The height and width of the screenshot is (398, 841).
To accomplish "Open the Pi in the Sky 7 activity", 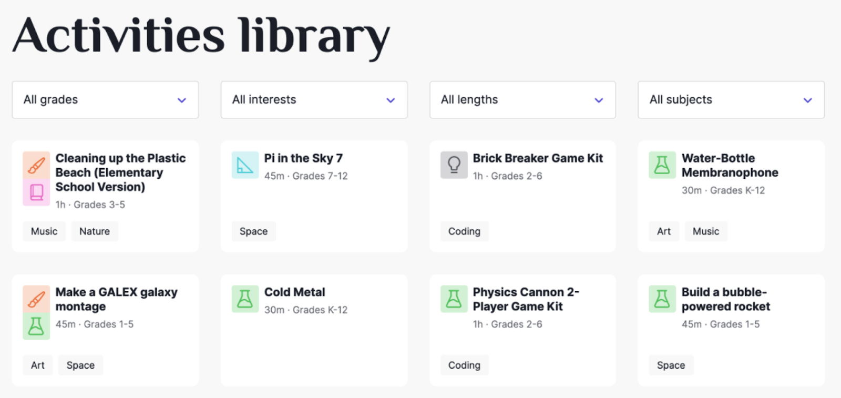I will click(303, 158).
